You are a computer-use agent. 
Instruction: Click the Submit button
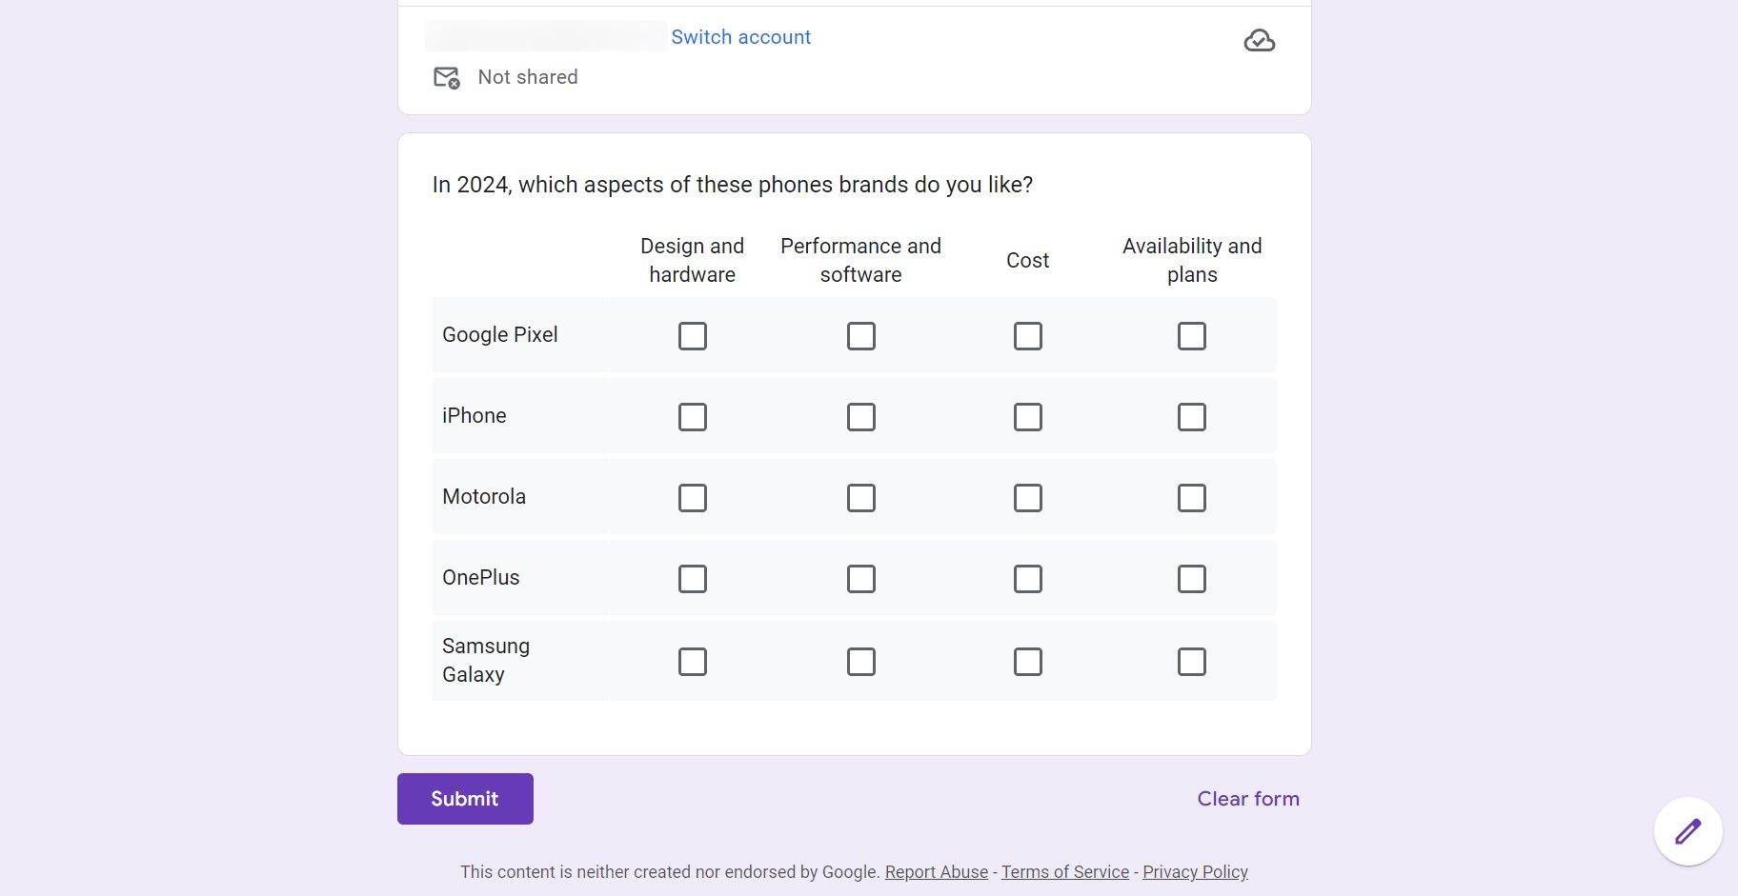[x=465, y=798]
